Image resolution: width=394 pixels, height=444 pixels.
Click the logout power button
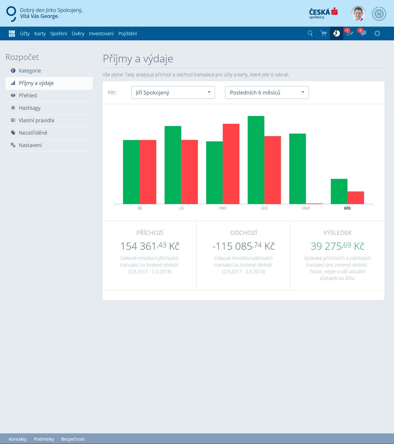[x=379, y=14]
